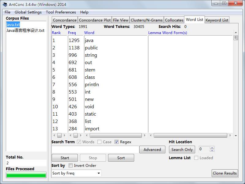The image size is (245, 184).
Task: Click the Hit Location stepper down arrow
Action: tap(212, 151)
